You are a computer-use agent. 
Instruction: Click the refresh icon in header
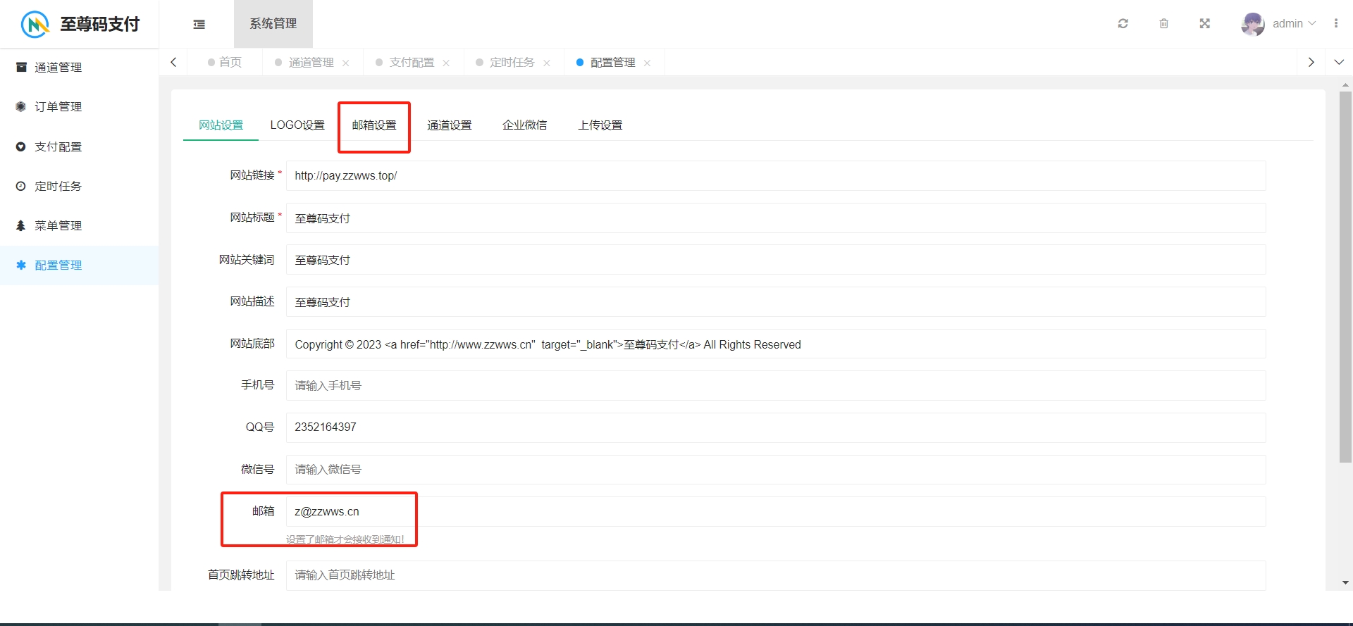pyautogui.click(x=1123, y=24)
